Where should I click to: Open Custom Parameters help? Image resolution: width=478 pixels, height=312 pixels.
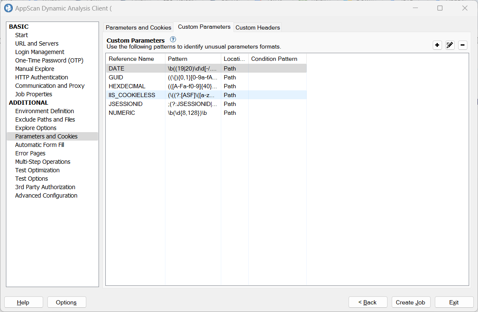pos(173,39)
